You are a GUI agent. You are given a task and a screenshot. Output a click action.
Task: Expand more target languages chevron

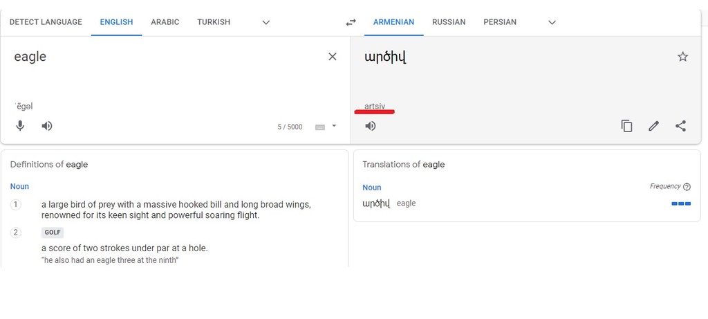(552, 22)
